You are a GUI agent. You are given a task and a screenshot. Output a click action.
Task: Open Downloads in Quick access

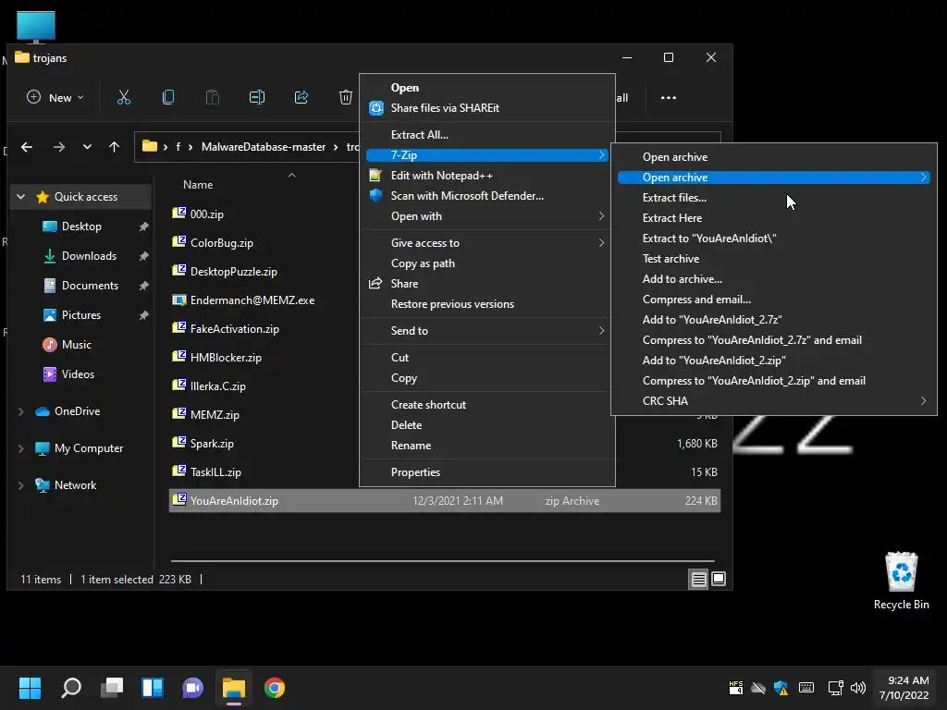pos(89,256)
